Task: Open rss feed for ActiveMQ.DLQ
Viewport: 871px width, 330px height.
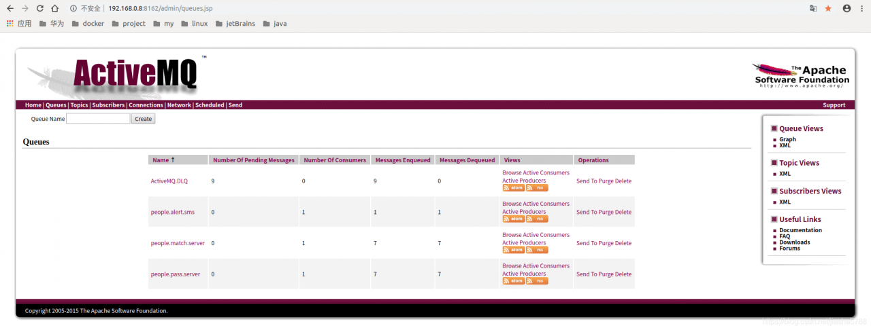Action: pyautogui.click(x=537, y=188)
